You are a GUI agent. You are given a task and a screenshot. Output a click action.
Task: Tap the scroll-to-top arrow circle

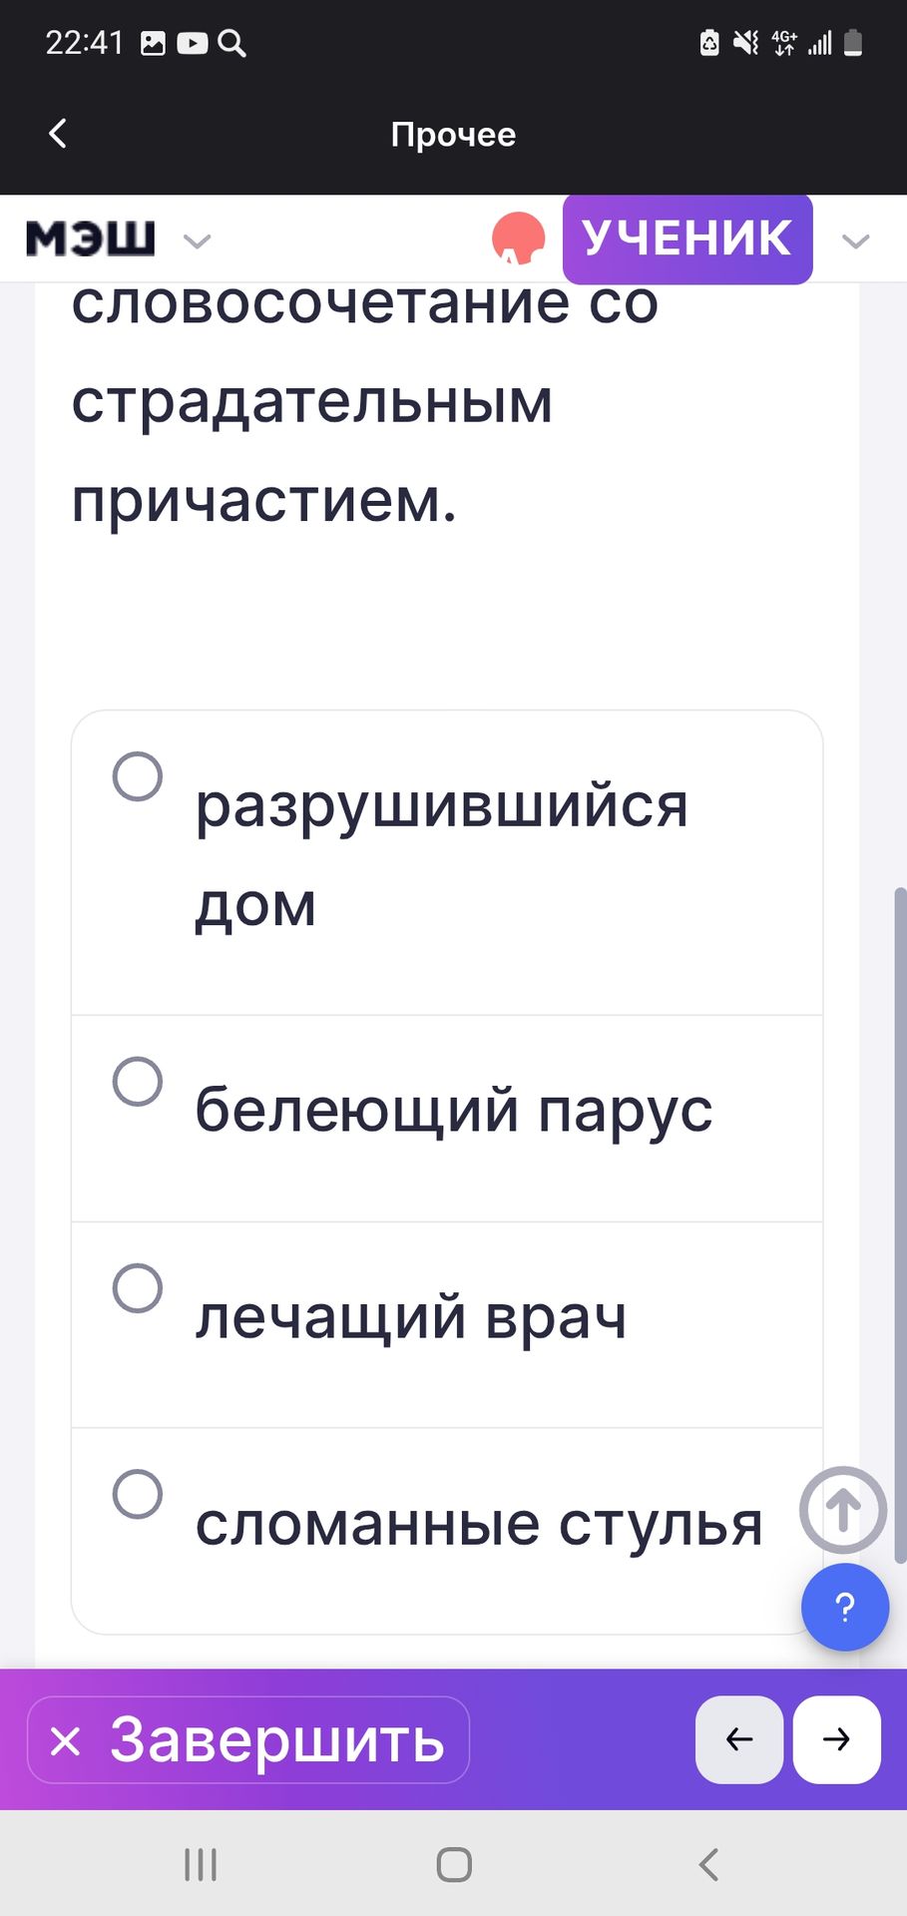(x=842, y=1509)
